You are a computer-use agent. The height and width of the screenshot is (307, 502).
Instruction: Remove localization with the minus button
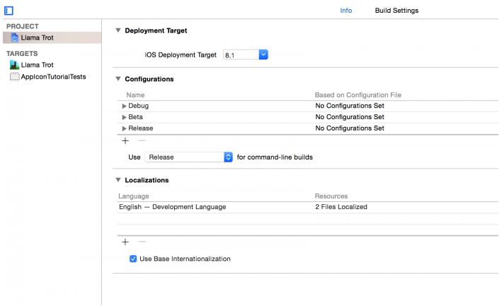tap(141, 241)
